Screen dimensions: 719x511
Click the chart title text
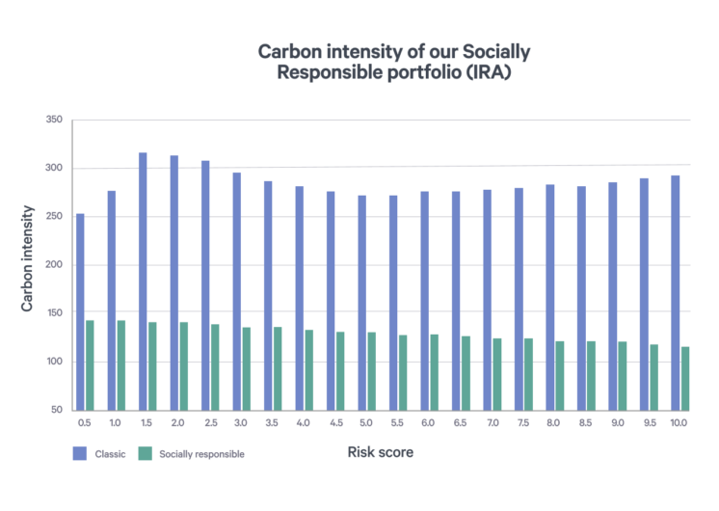393,62
